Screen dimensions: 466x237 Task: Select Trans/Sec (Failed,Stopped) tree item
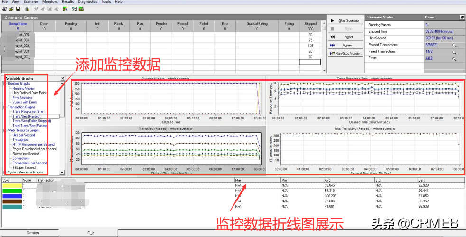[32, 121]
